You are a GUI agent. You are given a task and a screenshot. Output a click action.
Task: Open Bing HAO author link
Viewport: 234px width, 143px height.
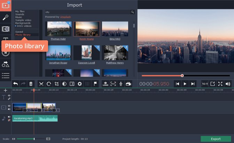(x=115, y=39)
